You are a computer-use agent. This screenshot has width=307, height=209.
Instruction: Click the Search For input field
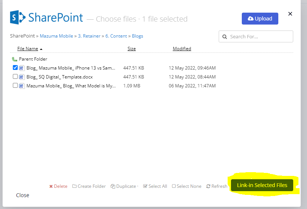coord(256,36)
